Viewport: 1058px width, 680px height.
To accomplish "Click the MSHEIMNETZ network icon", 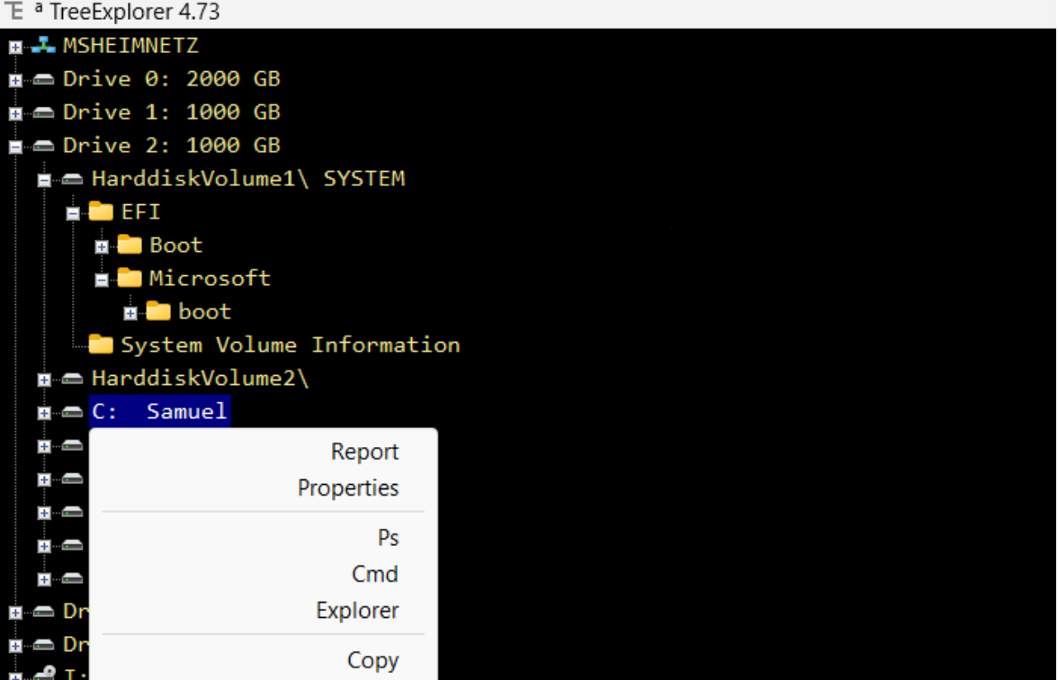I will [43, 43].
